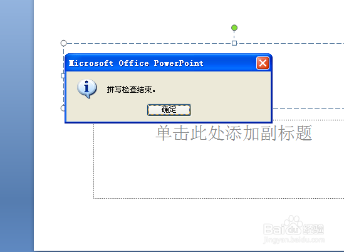Click the 拼写检查结束 message text

pyautogui.click(x=131, y=90)
